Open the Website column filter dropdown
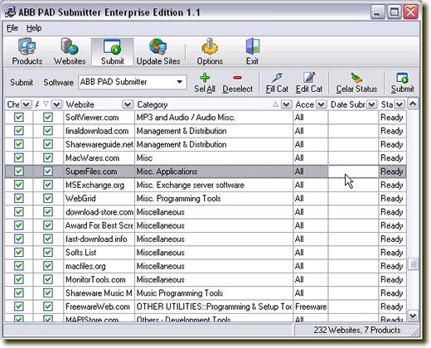Screen dimensions: 431x348 point(128,104)
